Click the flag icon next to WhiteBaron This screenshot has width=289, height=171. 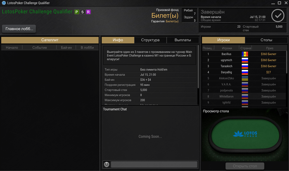click(245, 97)
